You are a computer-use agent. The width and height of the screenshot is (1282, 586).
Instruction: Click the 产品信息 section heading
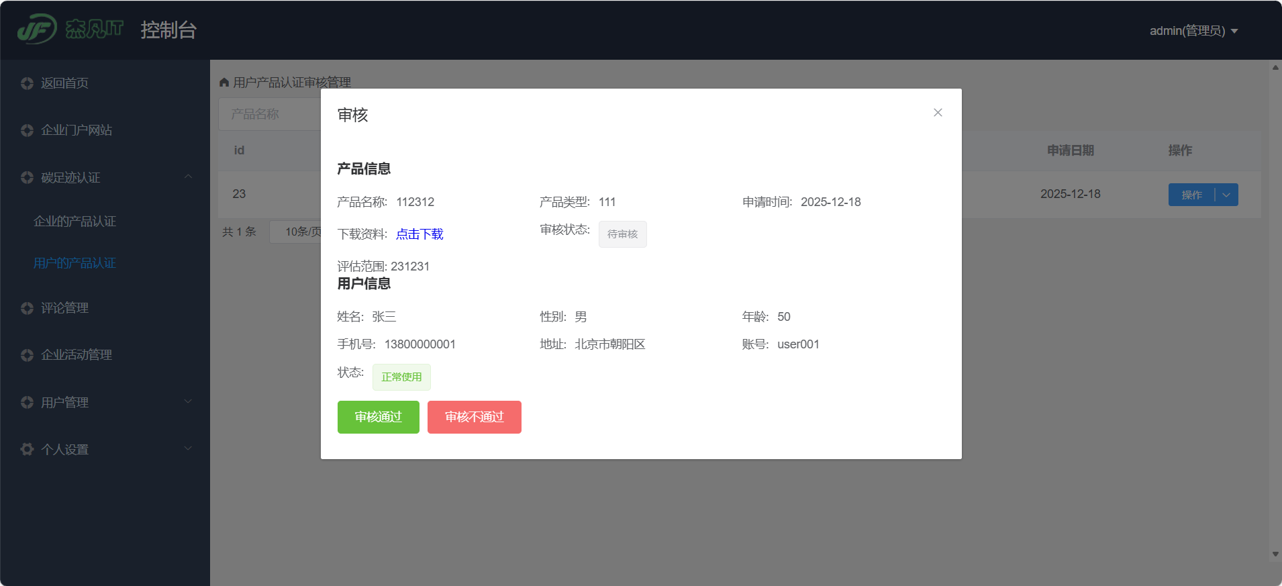[x=364, y=168]
